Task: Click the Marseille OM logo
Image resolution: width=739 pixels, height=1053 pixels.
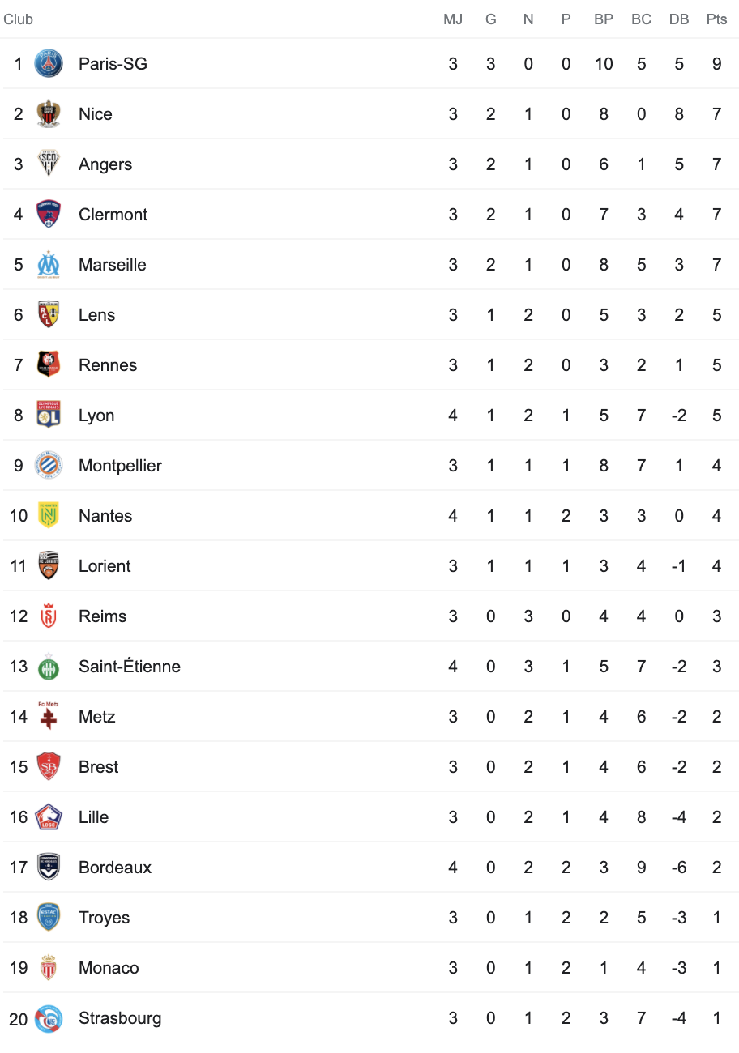Action: 49,264
